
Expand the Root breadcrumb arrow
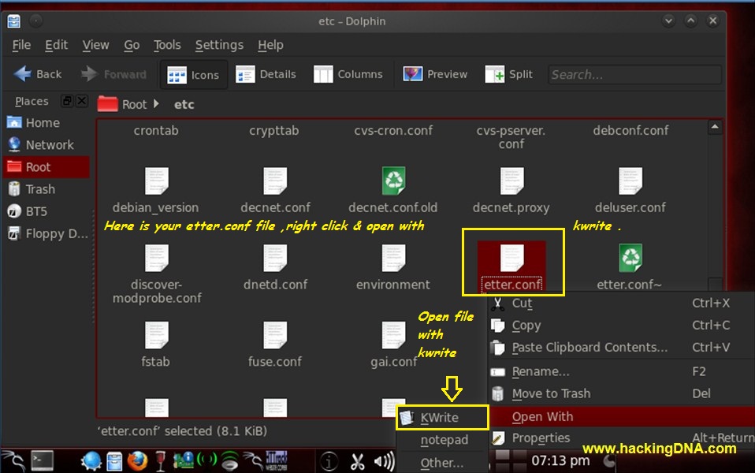click(x=154, y=103)
